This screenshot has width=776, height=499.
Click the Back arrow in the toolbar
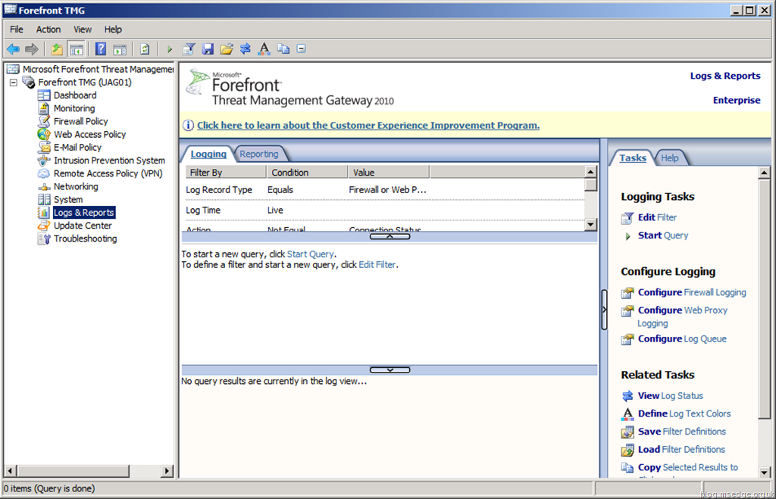point(13,49)
